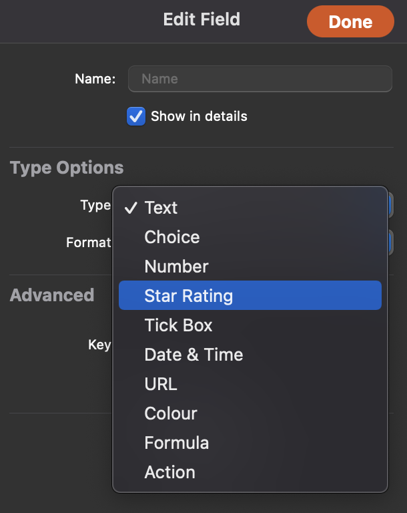This screenshot has height=513, width=407.
Task: Select Formula from the type menu
Action: (x=250, y=443)
